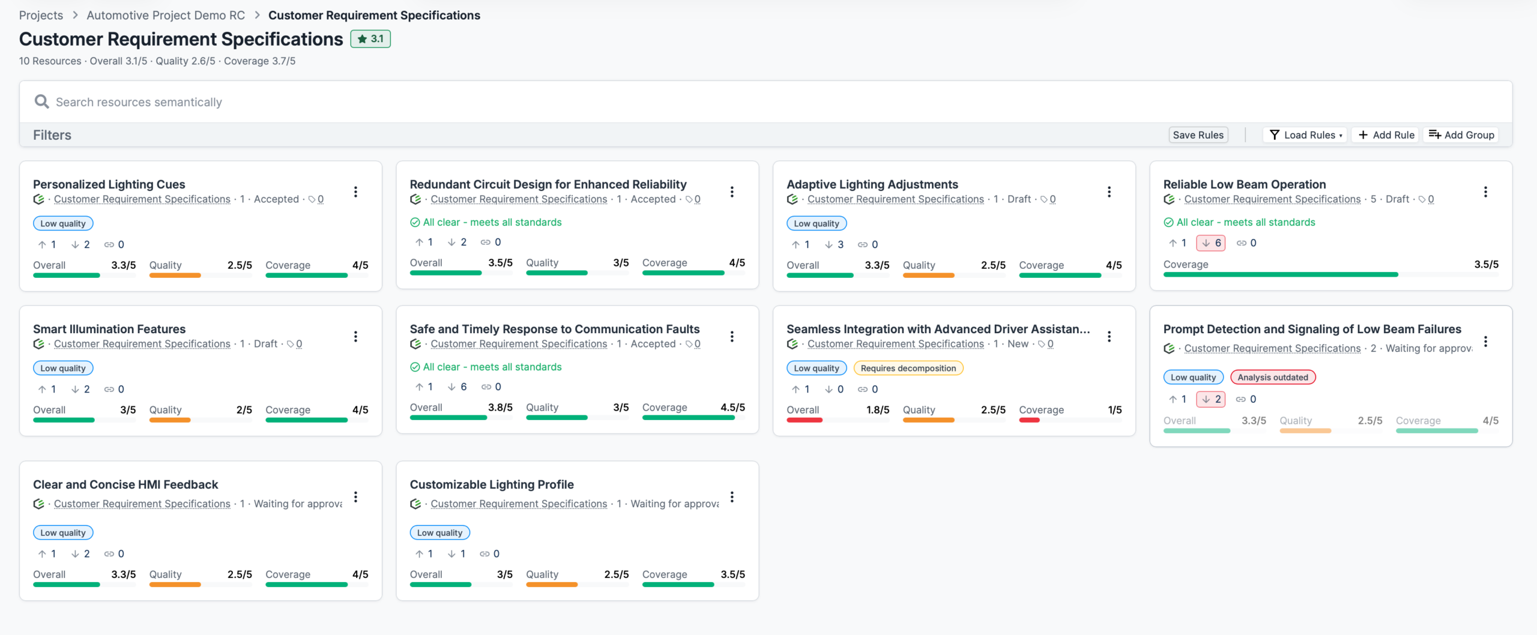Image resolution: width=1537 pixels, height=635 pixels.
Task: Click the tag icon on Smart Illumination Features
Action: (x=291, y=344)
